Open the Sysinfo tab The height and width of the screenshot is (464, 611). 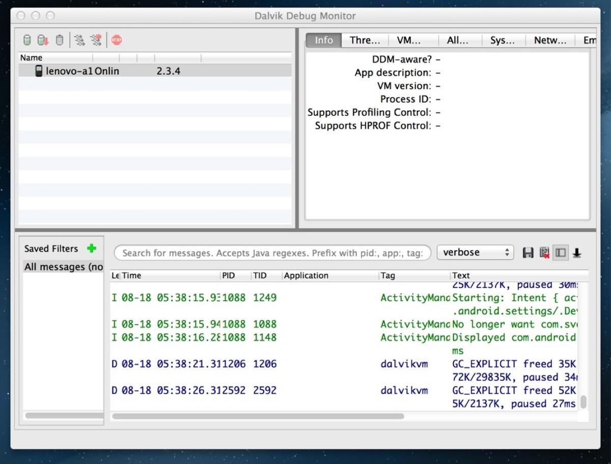(x=502, y=41)
